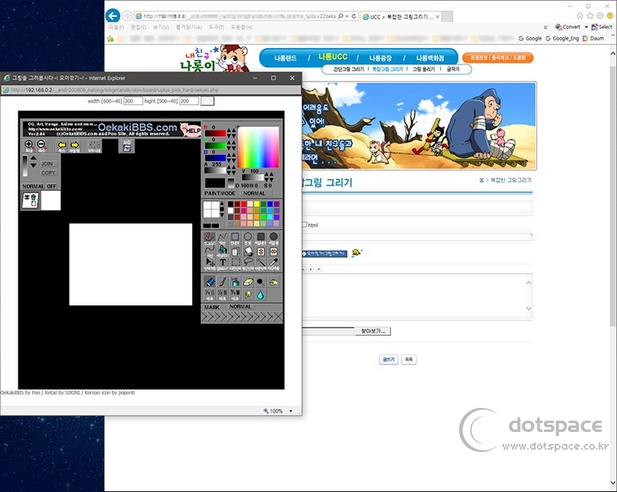Open the 파일(F) menu in browser

click(116, 27)
